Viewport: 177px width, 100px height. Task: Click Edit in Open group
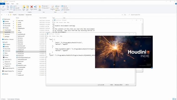click(57, 8)
